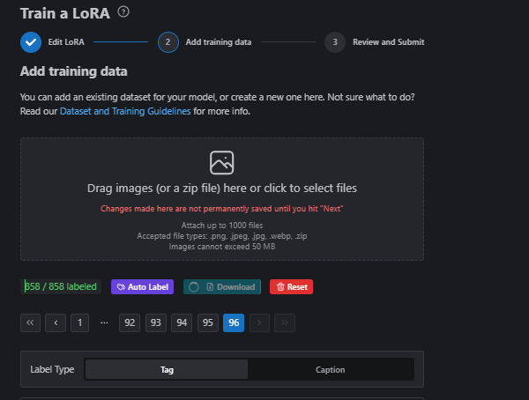Click the red Reset button
This screenshot has height=400, width=529.
(x=291, y=286)
